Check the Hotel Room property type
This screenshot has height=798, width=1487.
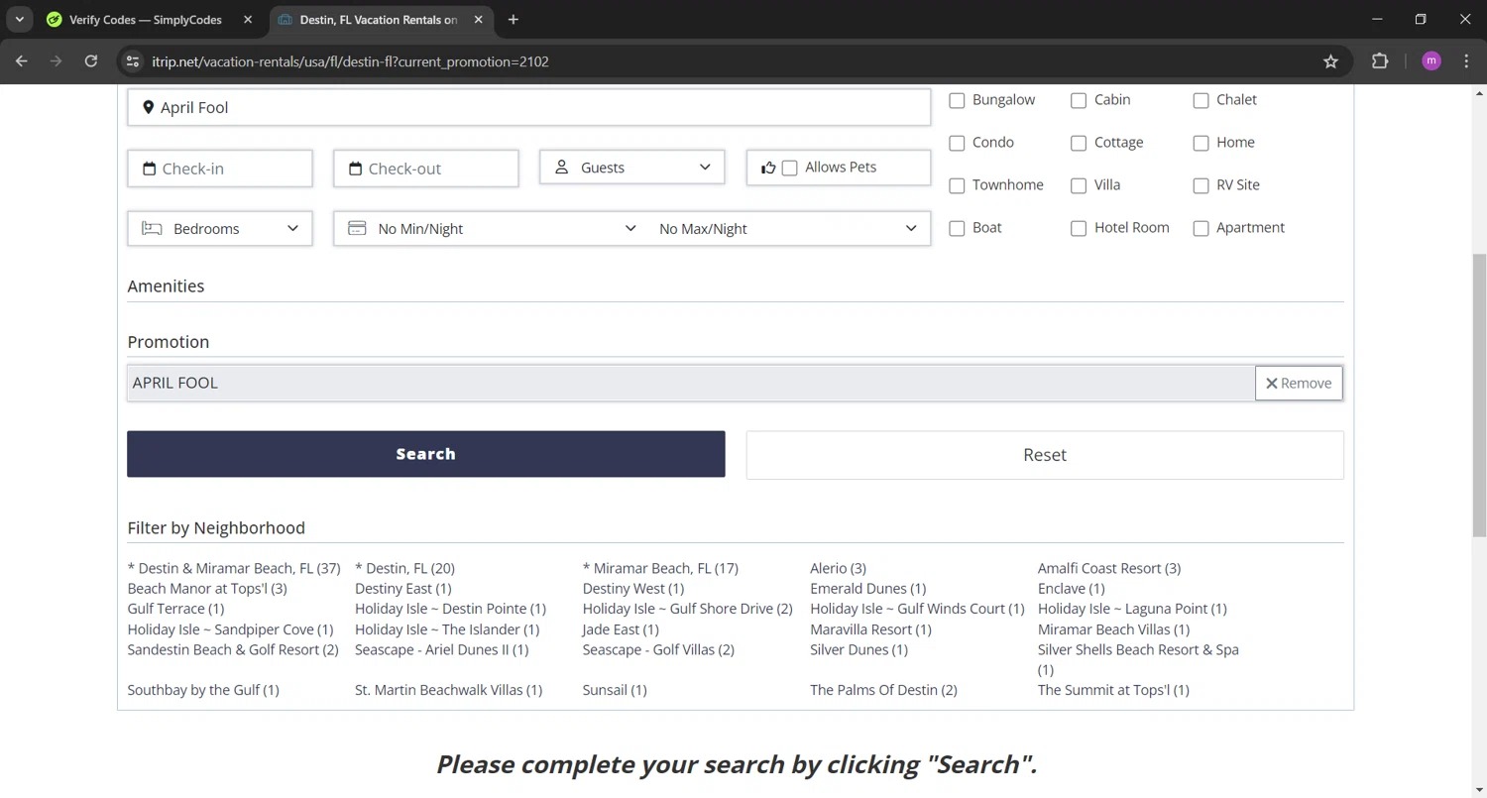coord(1079,228)
